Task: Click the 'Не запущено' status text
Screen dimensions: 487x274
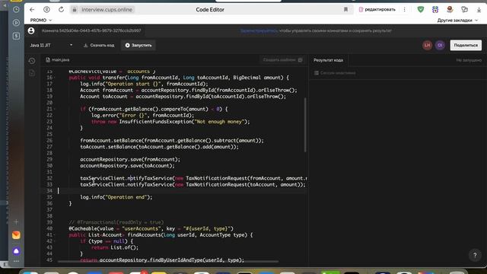Action: [x=469, y=60]
